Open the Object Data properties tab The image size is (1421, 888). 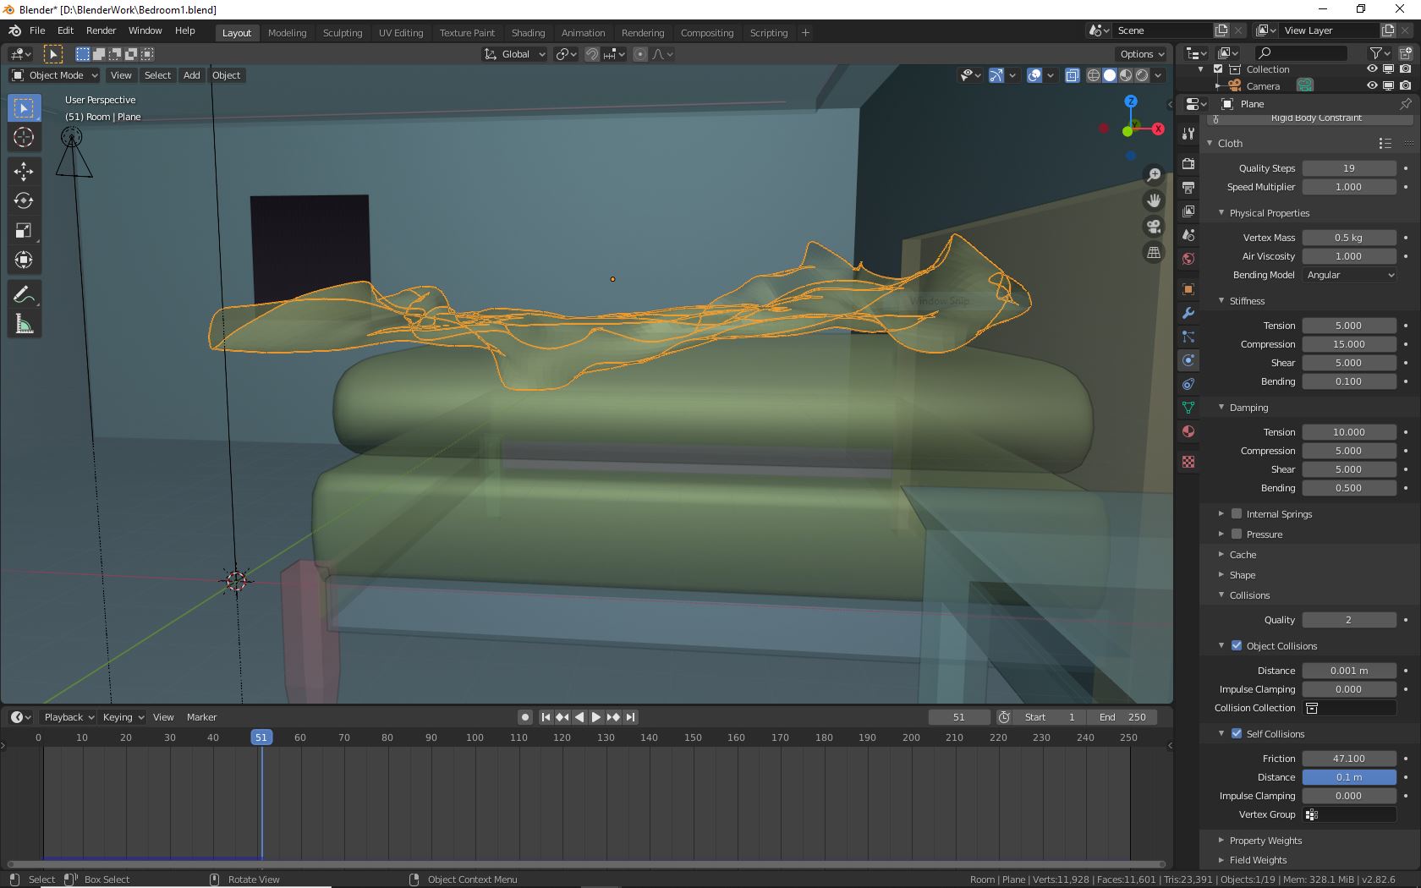tap(1188, 408)
